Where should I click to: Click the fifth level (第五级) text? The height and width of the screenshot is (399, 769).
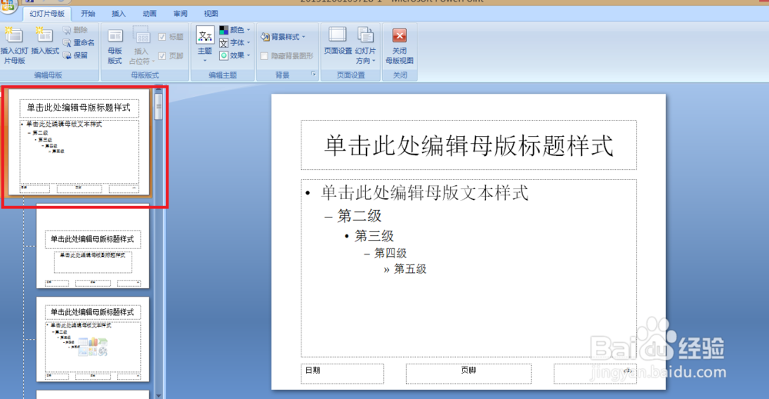coord(410,268)
